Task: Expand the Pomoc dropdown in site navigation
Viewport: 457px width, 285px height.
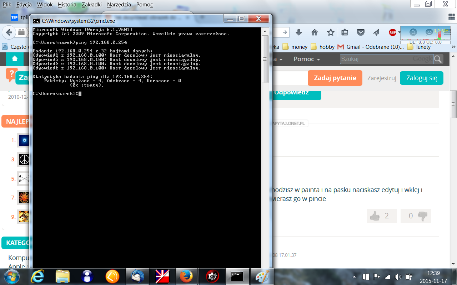Action: 307,59
